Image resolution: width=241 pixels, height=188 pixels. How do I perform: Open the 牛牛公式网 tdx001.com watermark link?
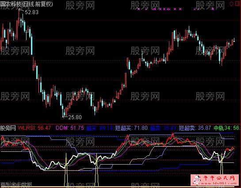click(x=215, y=180)
